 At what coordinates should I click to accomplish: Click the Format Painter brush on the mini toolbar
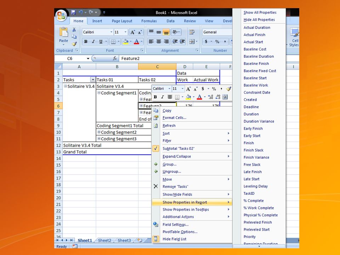[x=228, y=89]
